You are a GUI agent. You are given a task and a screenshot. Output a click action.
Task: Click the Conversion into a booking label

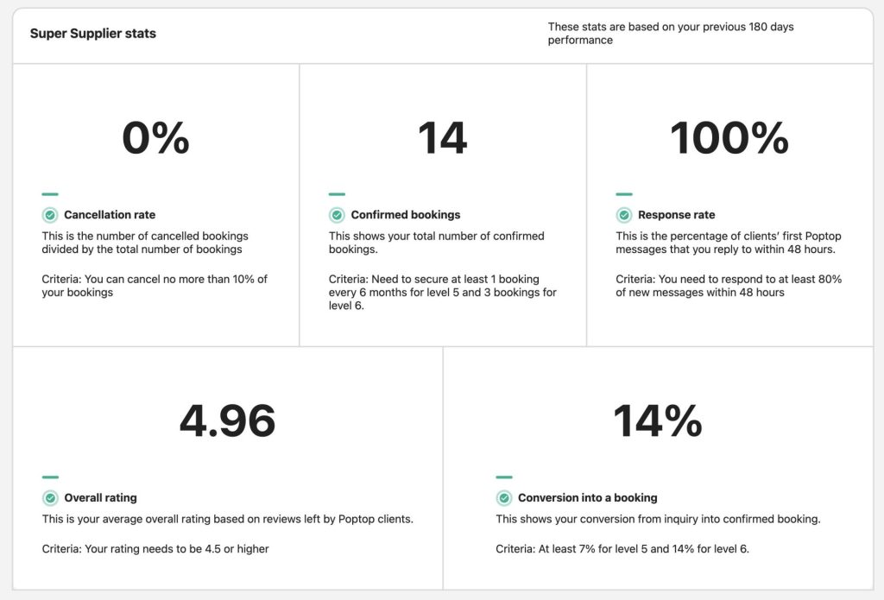pos(587,498)
